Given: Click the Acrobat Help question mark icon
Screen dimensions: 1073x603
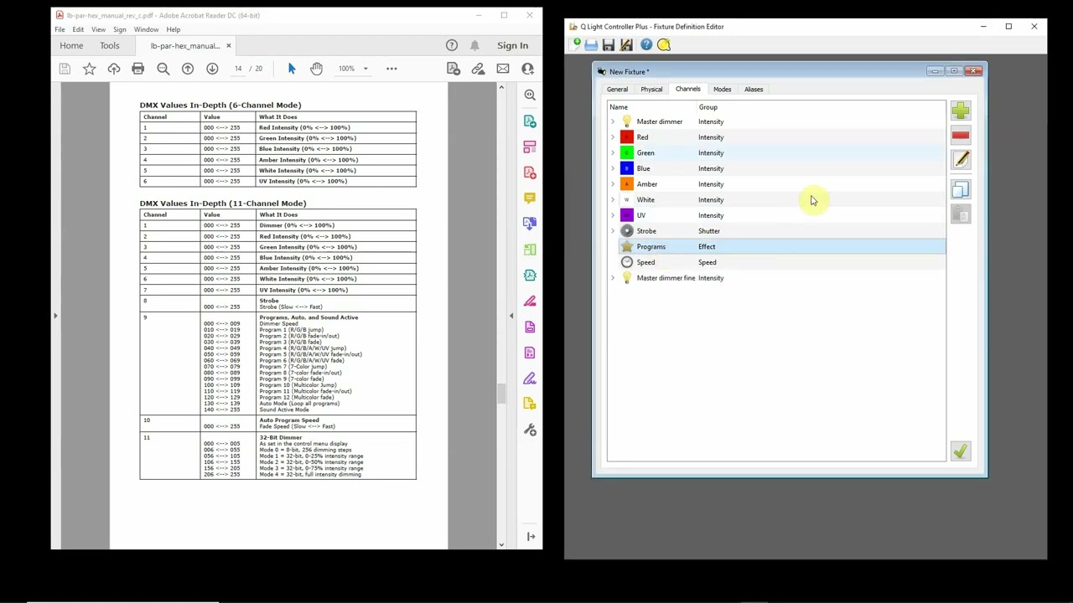Looking at the screenshot, I should click(x=452, y=45).
